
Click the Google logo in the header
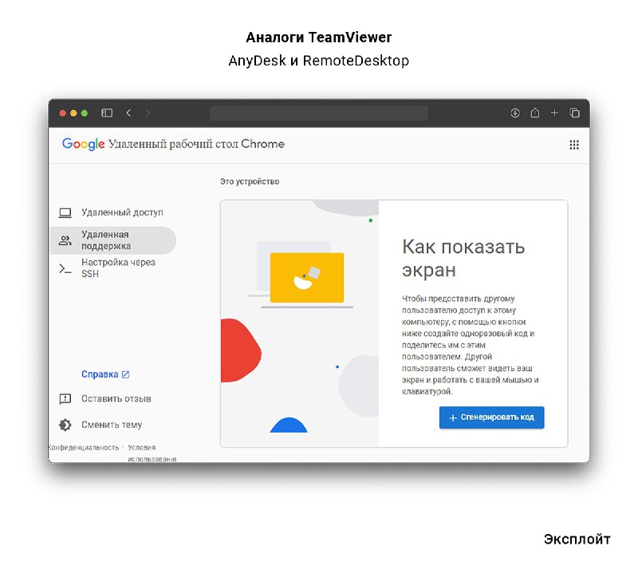83,144
